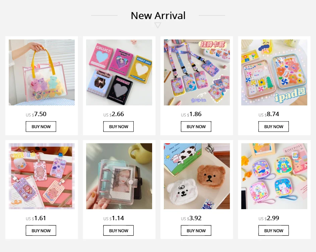Click the New Arrival section heading
Screen dimensions: 316x252
click(158, 15)
